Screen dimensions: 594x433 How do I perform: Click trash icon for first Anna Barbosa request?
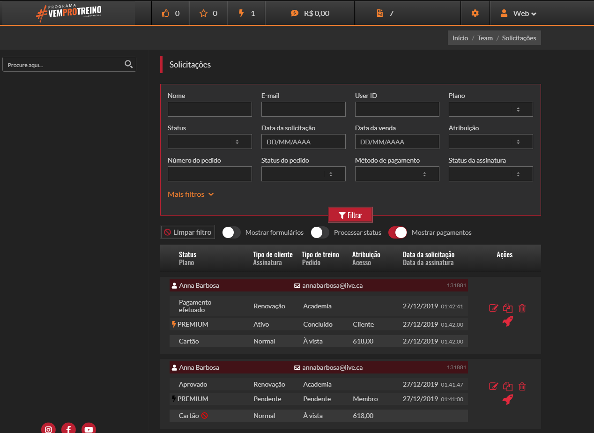click(522, 308)
